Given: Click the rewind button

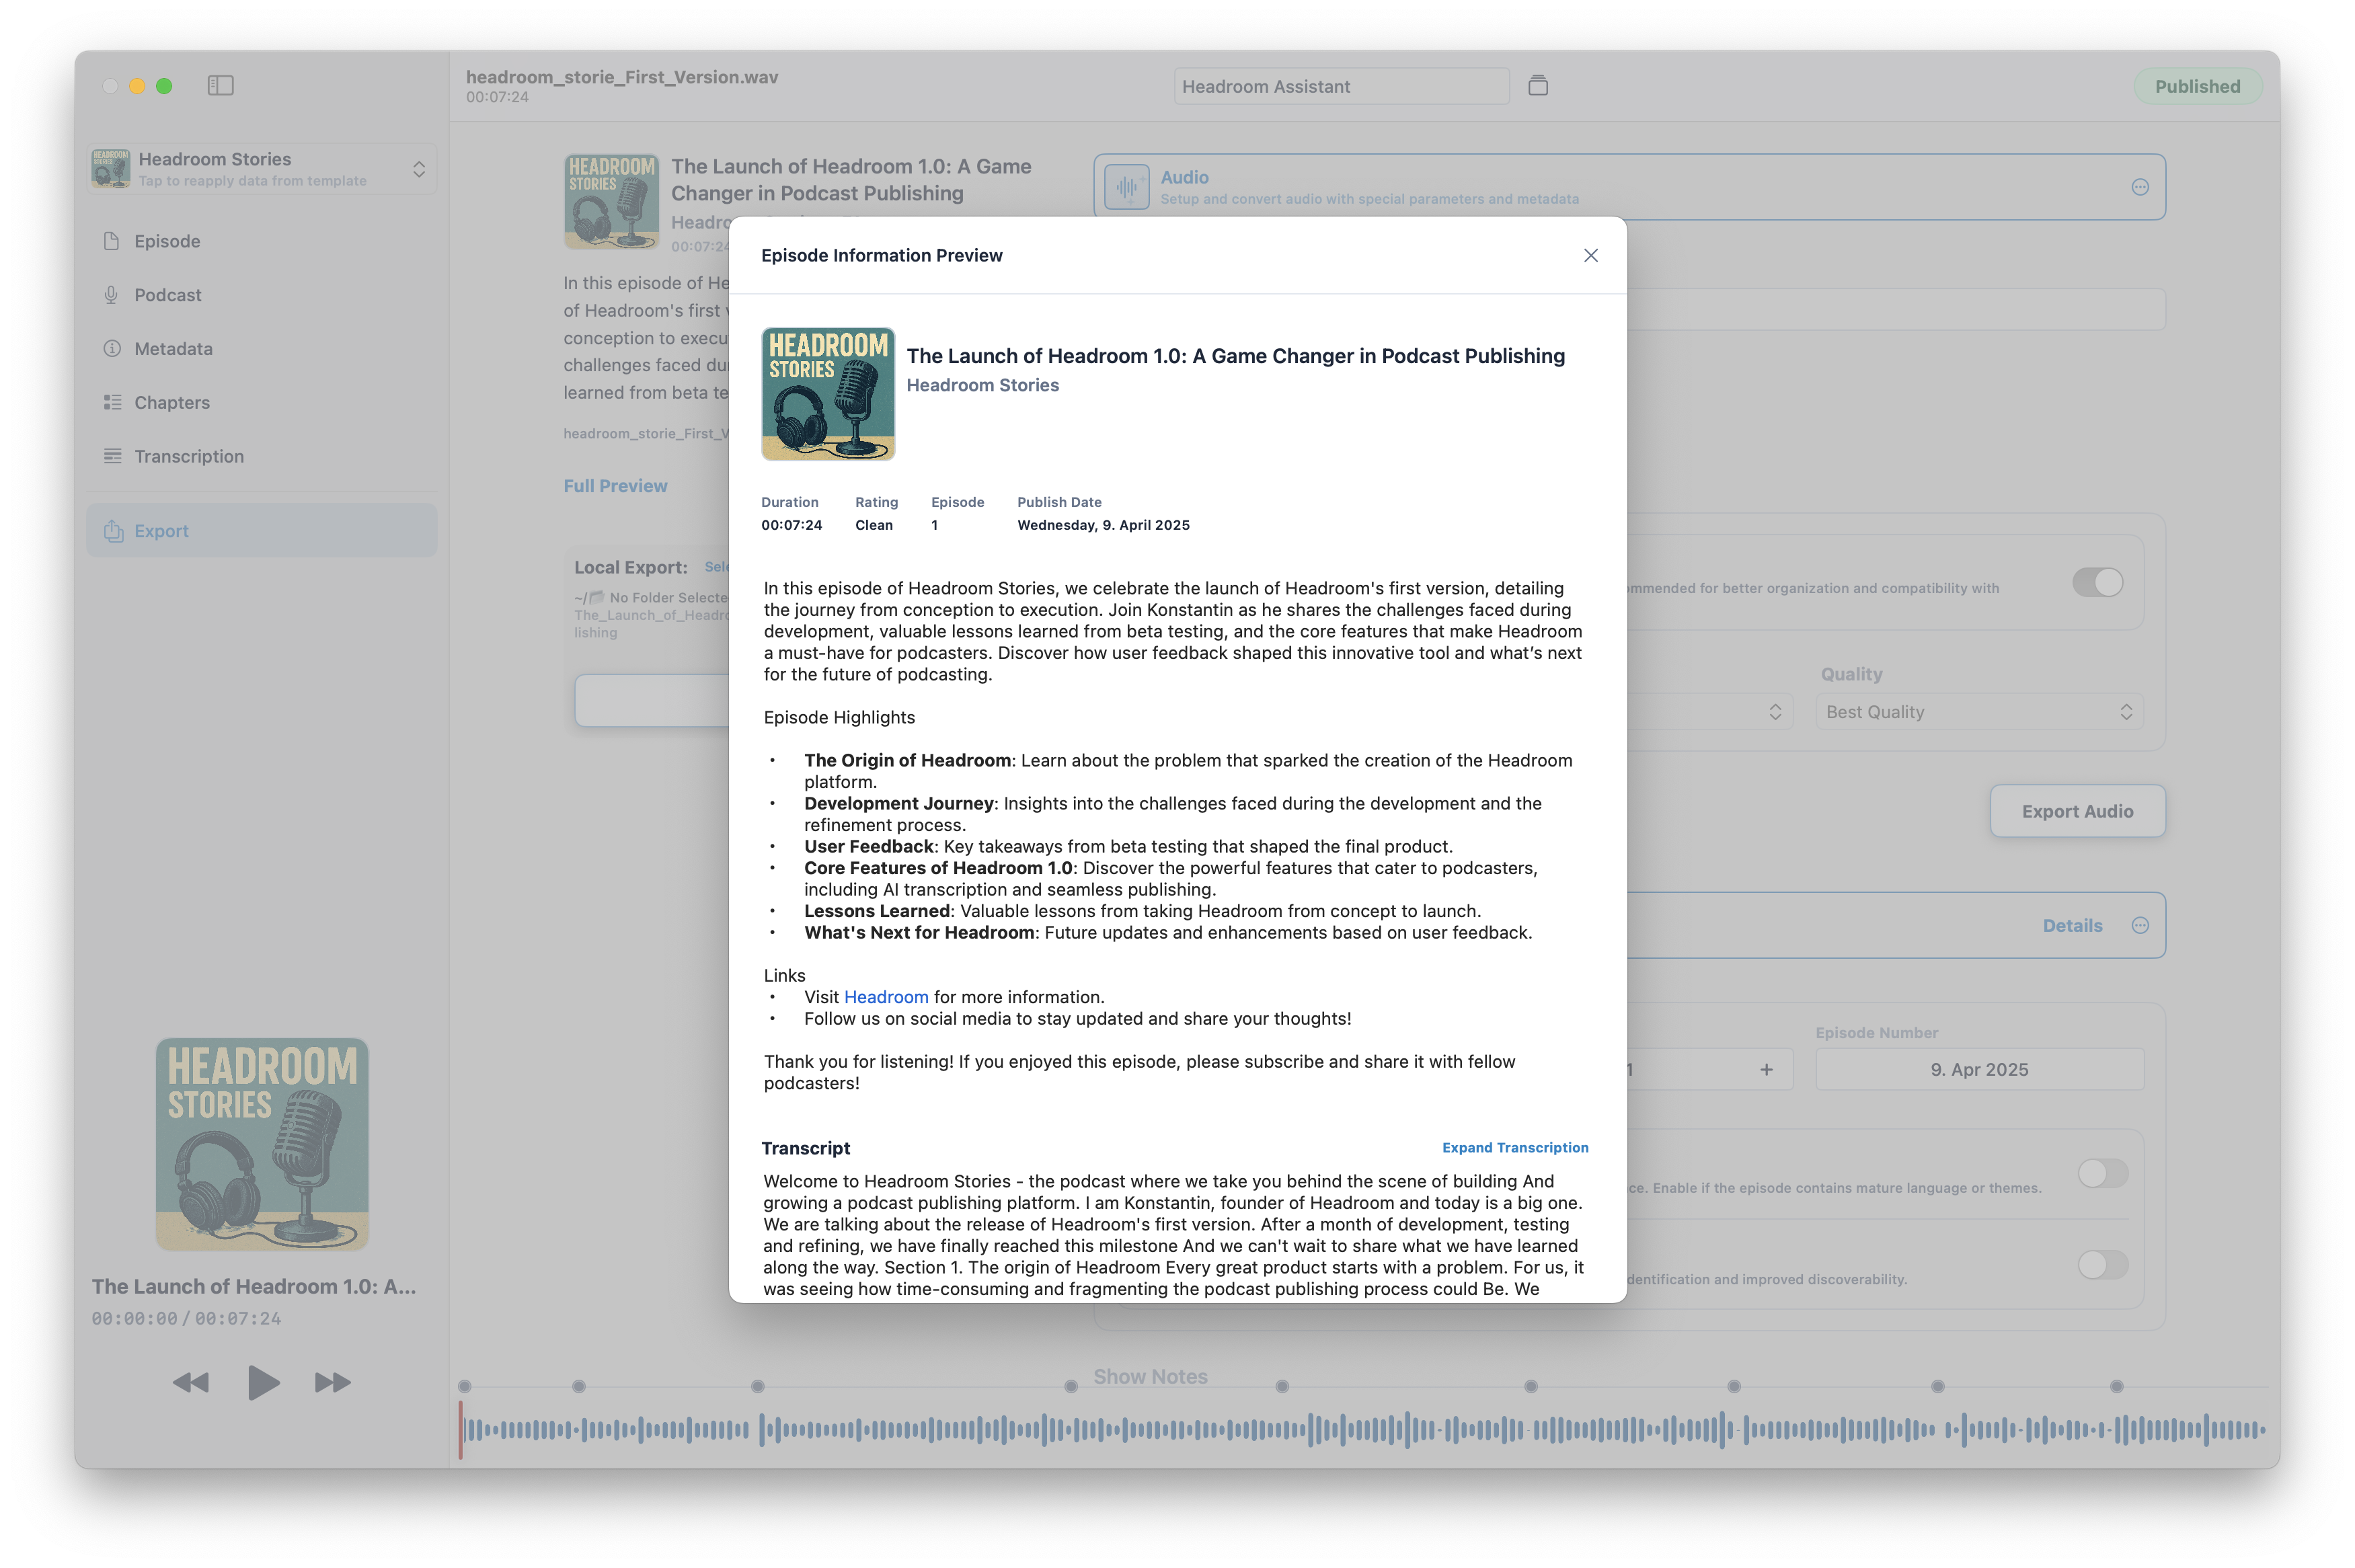Looking at the screenshot, I should click(x=190, y=1382).
